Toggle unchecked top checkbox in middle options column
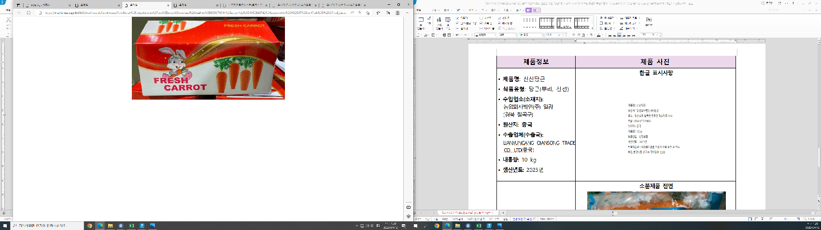Image resolution: width=821 pixels, height=230 pixels. pyautogui.click(x=481, y=18)
